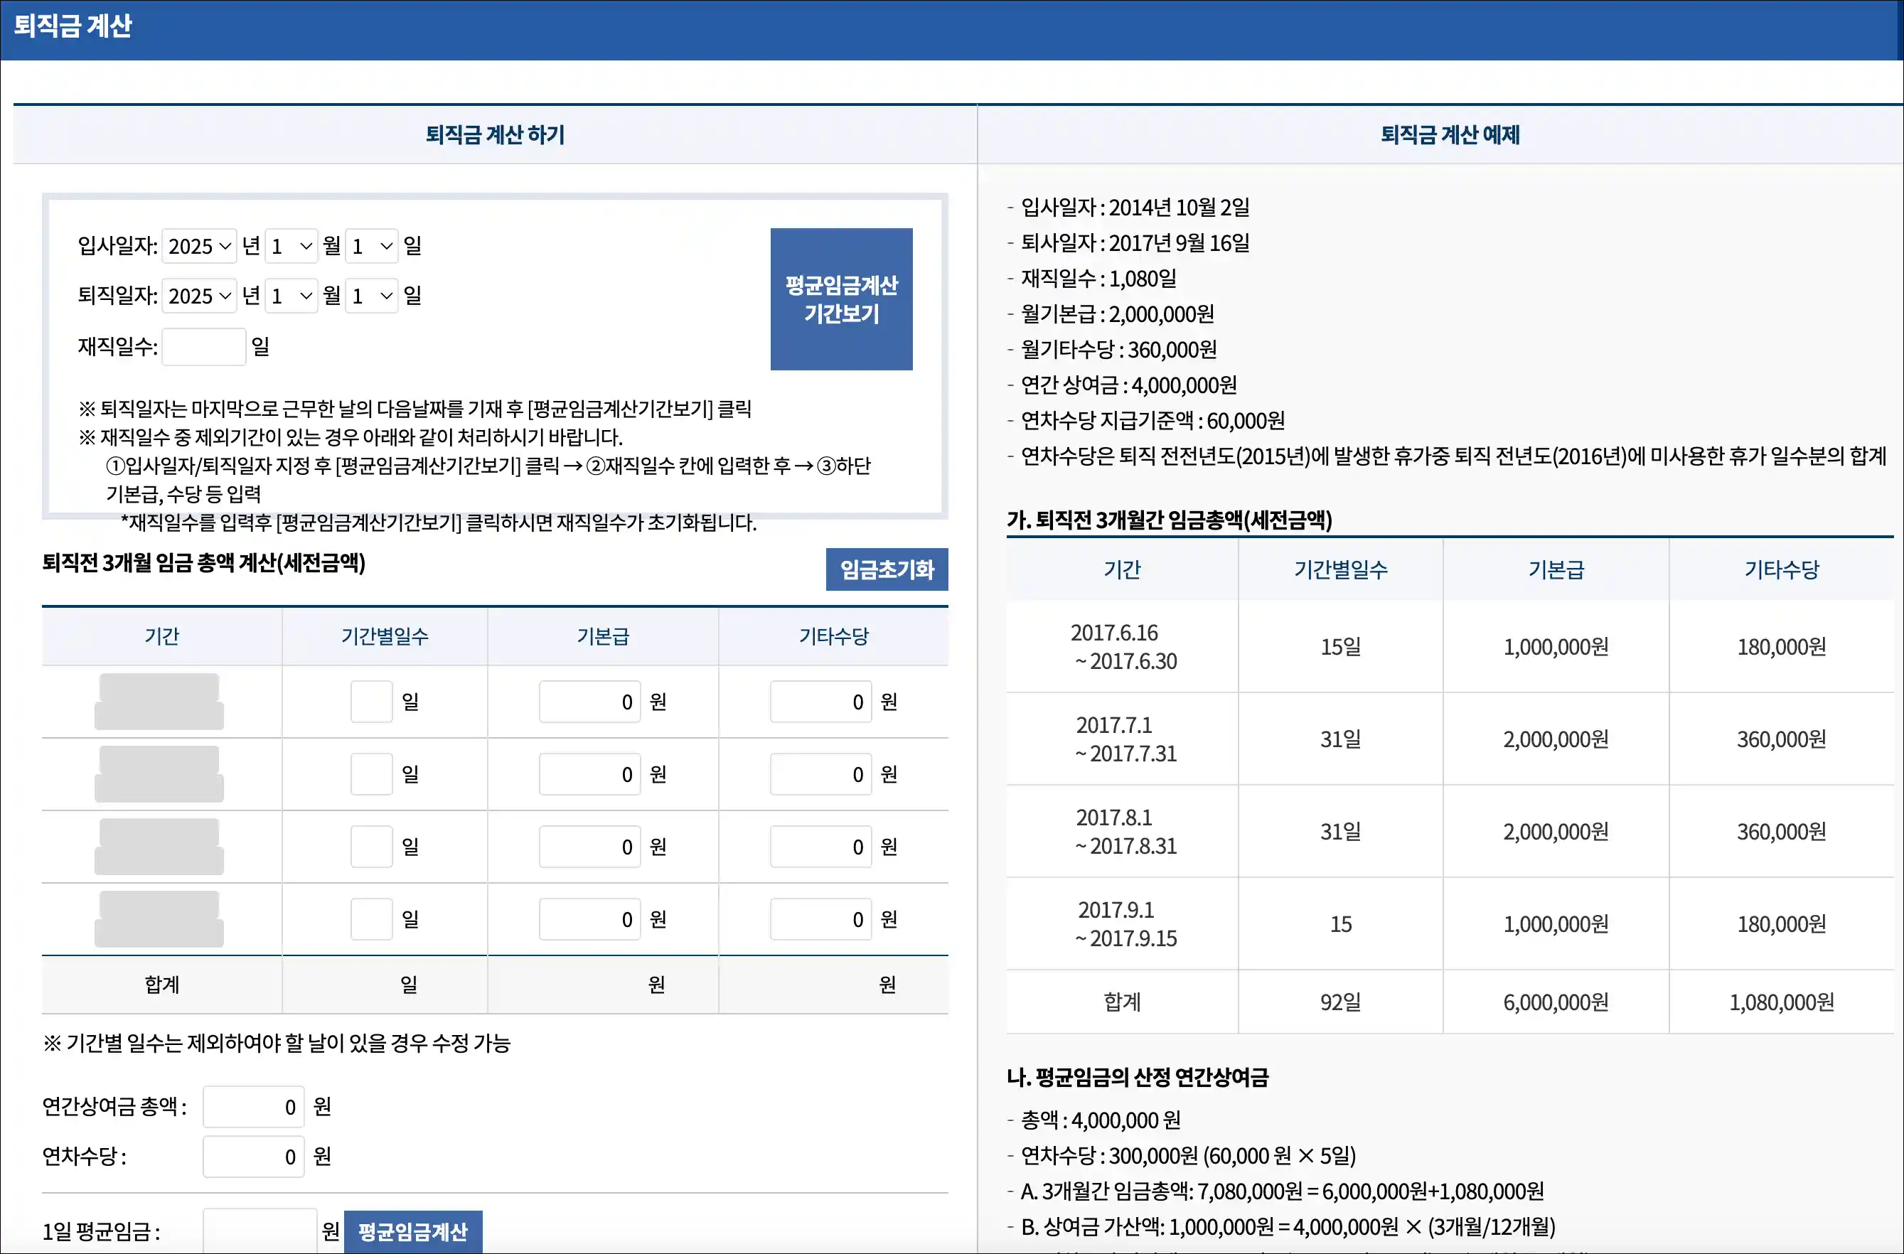Click third row 기간별일수 day field
Viewport: 1904px width, 1254px height.
coord(371,846)
